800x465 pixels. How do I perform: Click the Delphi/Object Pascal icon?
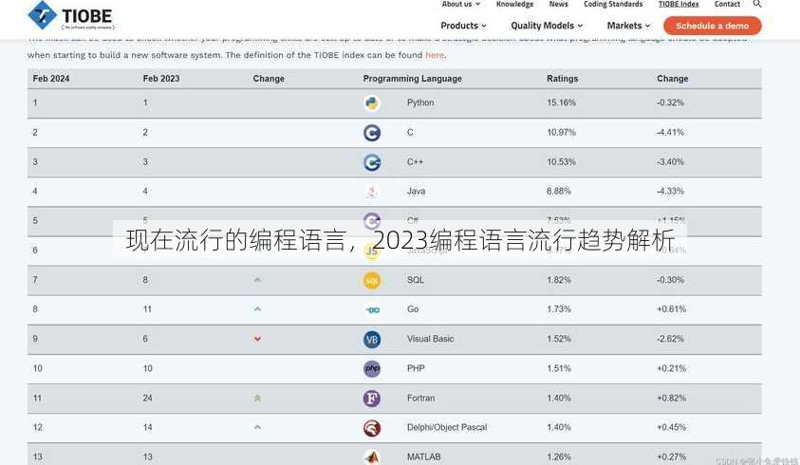tap(371, 428)
